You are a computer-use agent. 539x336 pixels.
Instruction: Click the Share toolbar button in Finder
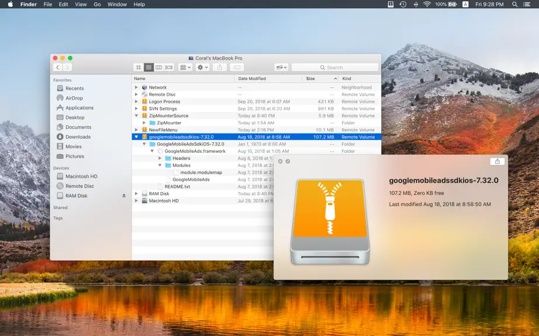pos(220,68)
